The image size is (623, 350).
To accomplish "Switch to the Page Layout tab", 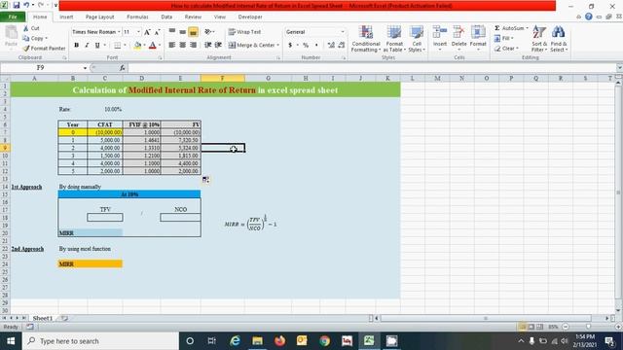I will (99, 17).
